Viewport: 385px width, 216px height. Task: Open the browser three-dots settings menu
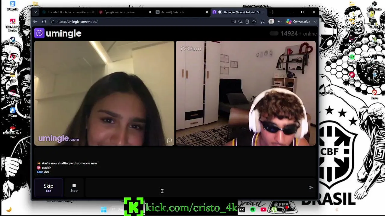[x=280, y=22]
